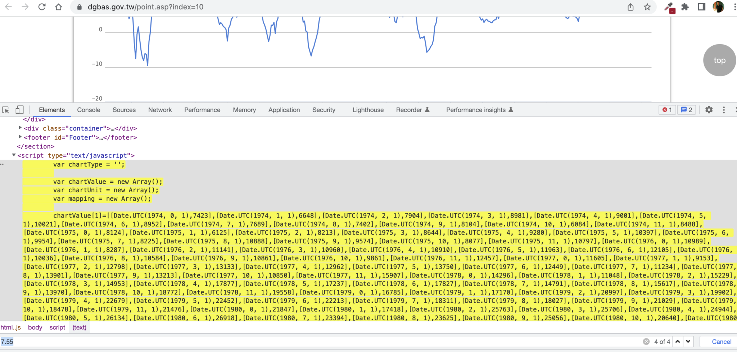Expand the footer id Footer node

(x=20, y=137)
